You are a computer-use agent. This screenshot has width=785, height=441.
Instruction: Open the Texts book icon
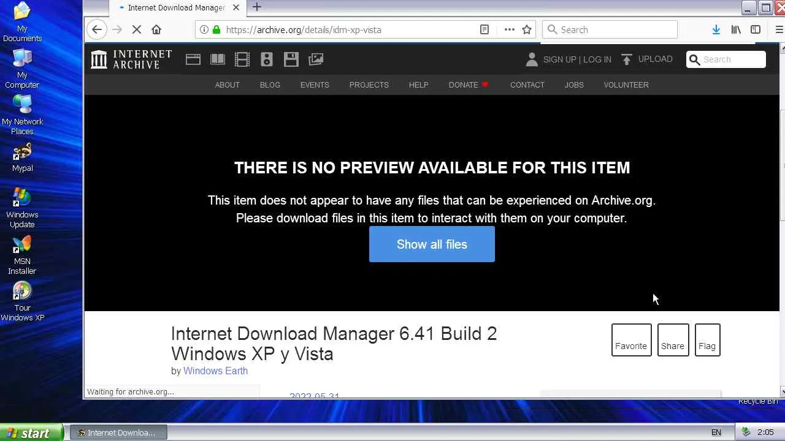coord(218,59)
